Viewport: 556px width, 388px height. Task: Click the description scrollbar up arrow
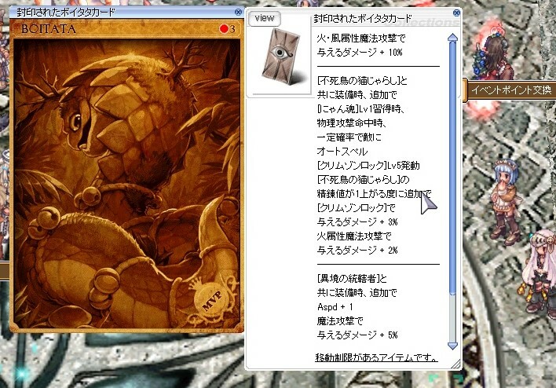tap(452, 38)
